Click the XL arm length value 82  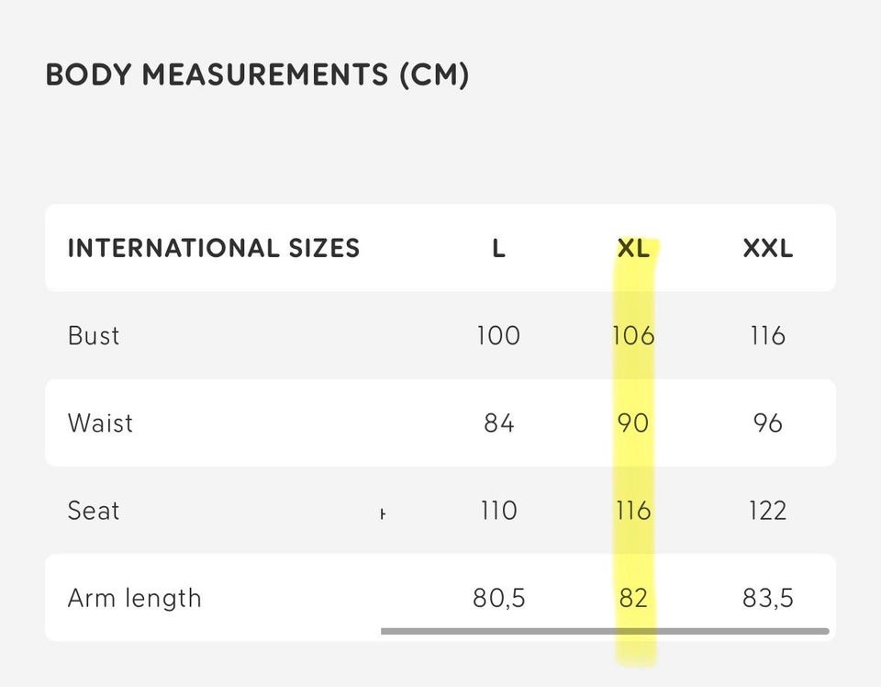coord(633,598)
